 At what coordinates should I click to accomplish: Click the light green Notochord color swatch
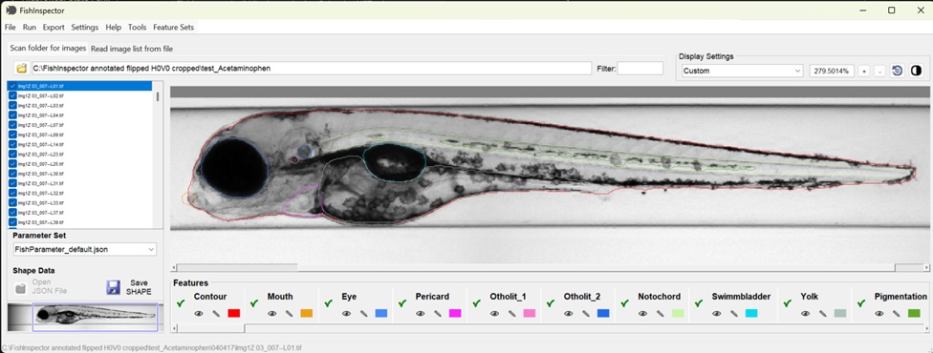[x=677, y=313]
